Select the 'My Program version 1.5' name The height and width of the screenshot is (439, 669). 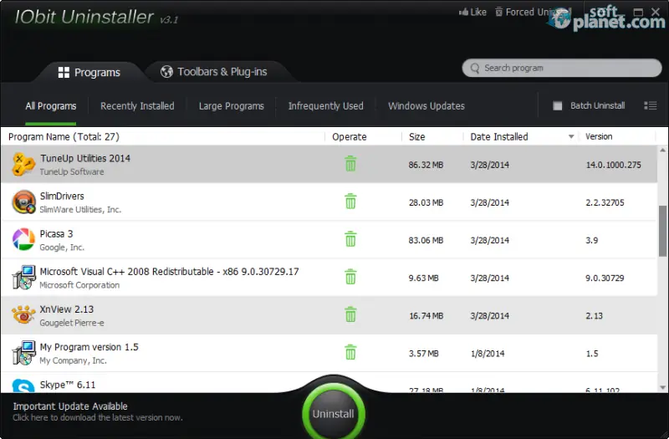point(89,347)
